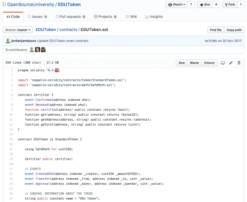Select line number 3
This screenshot has height=202, width=247.
[x=12, y=80]
